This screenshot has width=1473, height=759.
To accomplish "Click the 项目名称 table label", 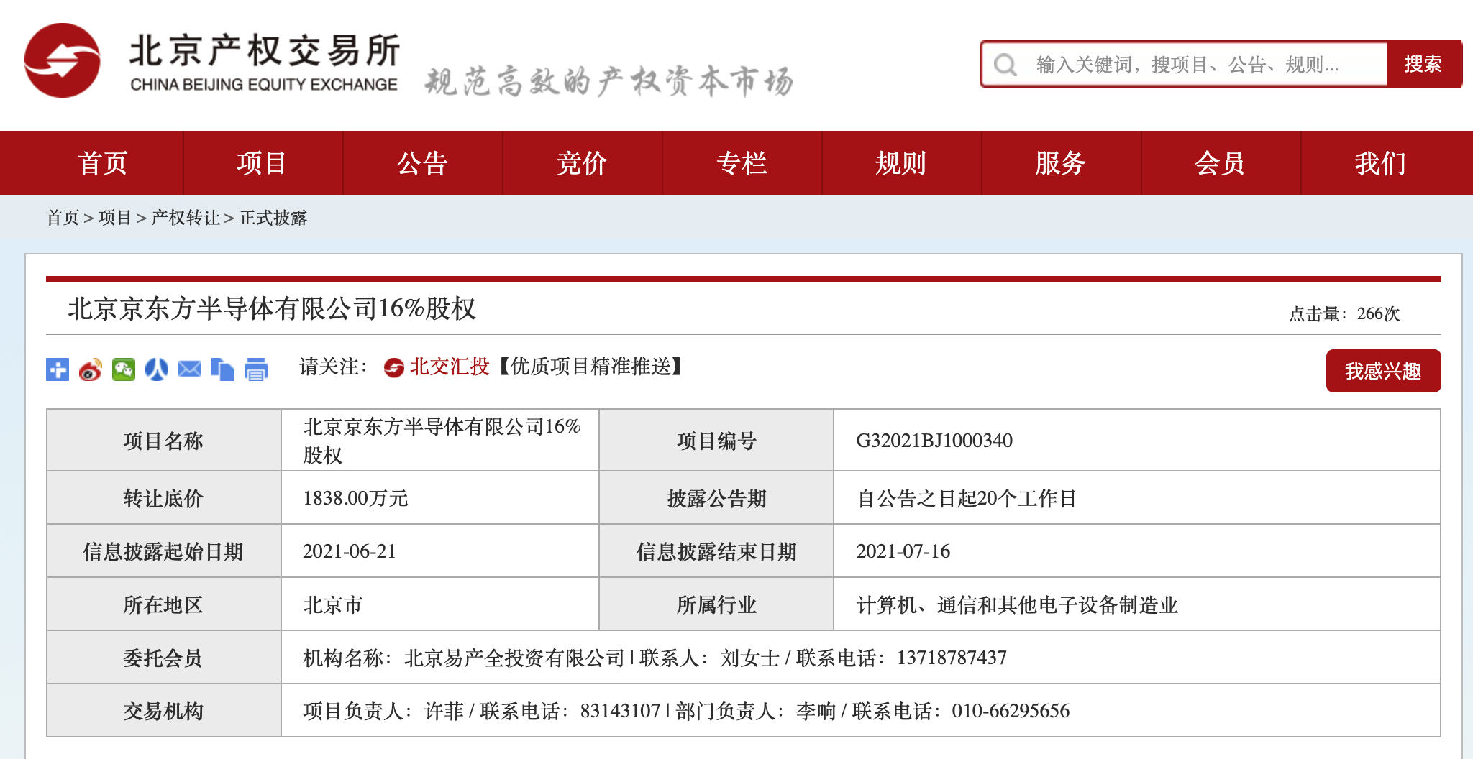I will pos(163,441).
